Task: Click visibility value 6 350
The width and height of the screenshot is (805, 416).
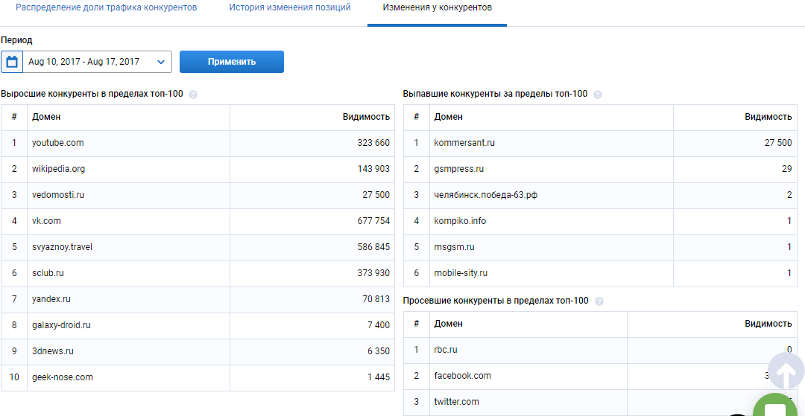Action: pyautogui.click(x=379, y=352)
